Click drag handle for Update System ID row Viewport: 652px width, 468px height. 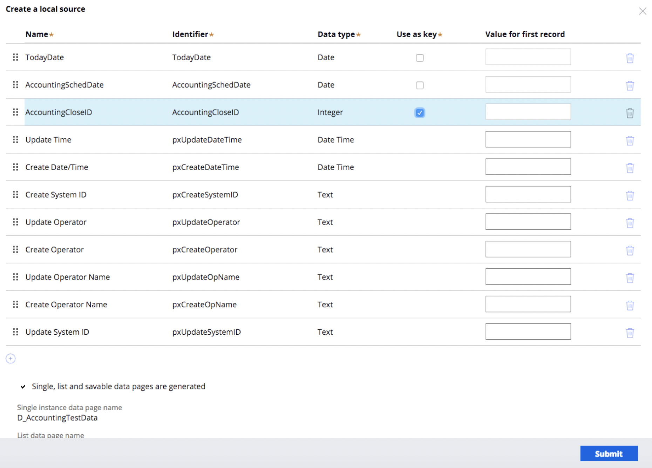[15, 332]
